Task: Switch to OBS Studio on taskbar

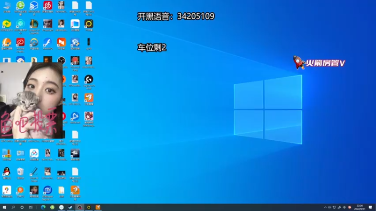Action: (x=79, y=207)
